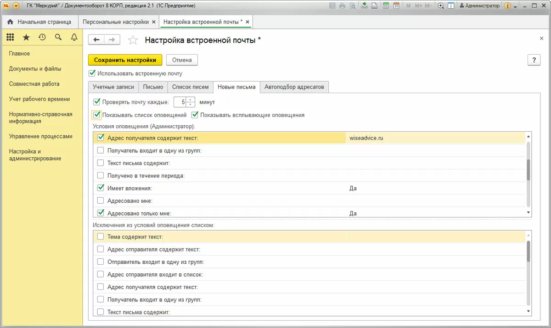
Task: Click the wiseadvice.ru value cell
Action: (435, 138)
